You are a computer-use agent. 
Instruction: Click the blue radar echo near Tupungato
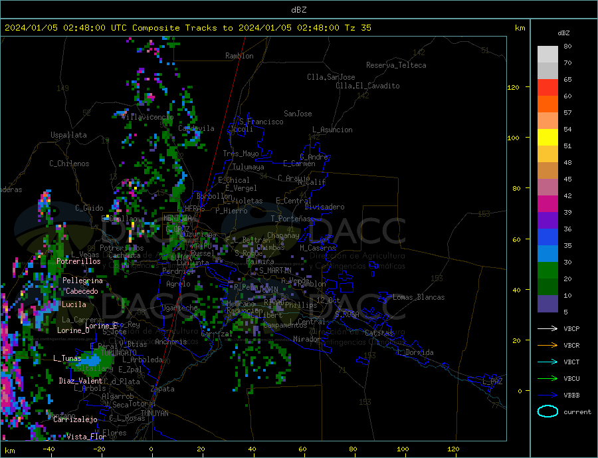click(x=90, y=361)
